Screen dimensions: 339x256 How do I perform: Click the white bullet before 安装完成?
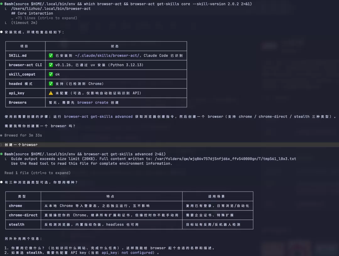coord(2,32)
